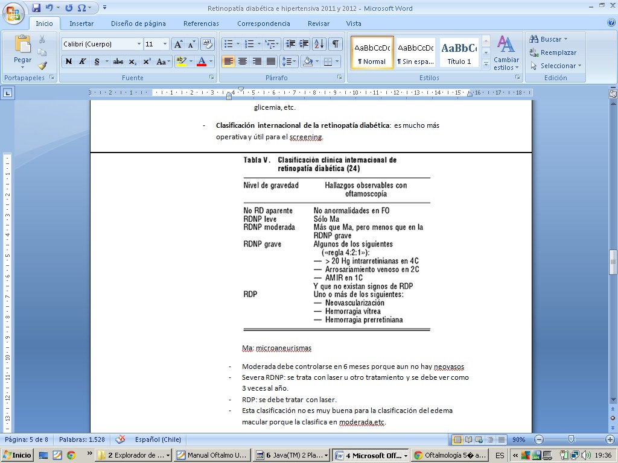Click the subscript X₂ icon
This screenshot has width=618, height=463.
click(132, 61)
